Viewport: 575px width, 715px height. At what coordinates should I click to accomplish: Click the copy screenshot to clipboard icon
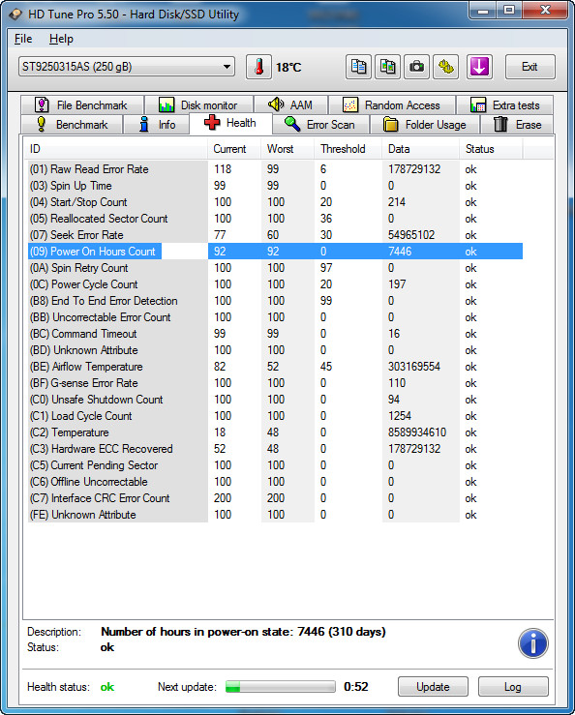coord(387,67)
